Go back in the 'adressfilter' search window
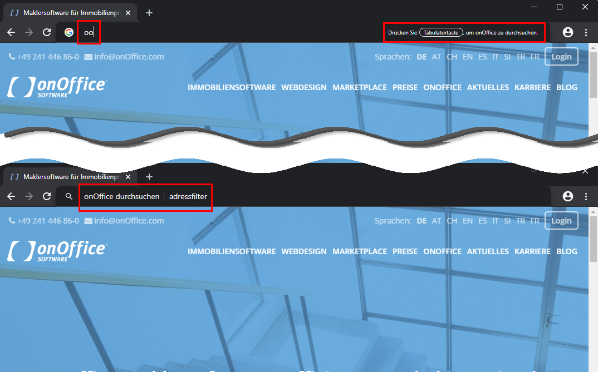The image size is (598, 372). (11, 196)
